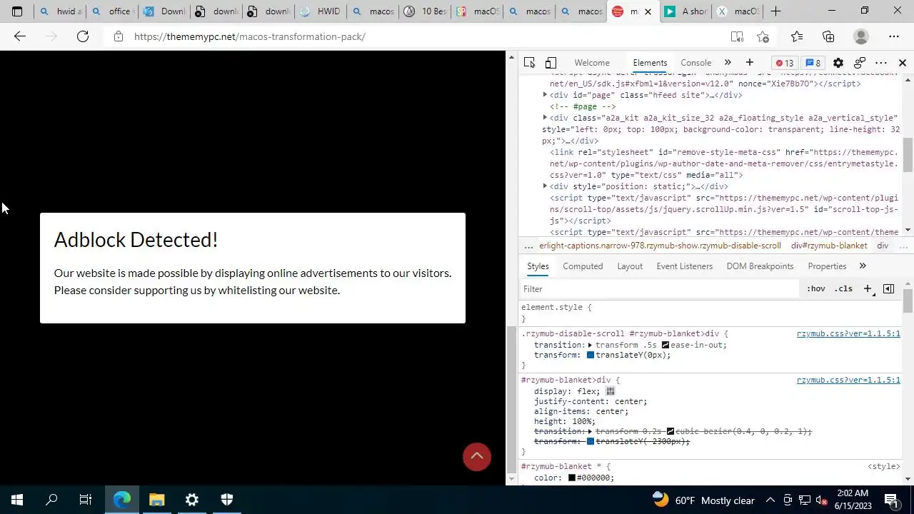Switch to the '10 Bes' browser tab

pyautogui.click(x=426, y=11)
